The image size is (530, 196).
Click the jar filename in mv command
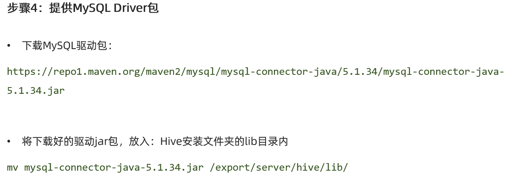114,167
